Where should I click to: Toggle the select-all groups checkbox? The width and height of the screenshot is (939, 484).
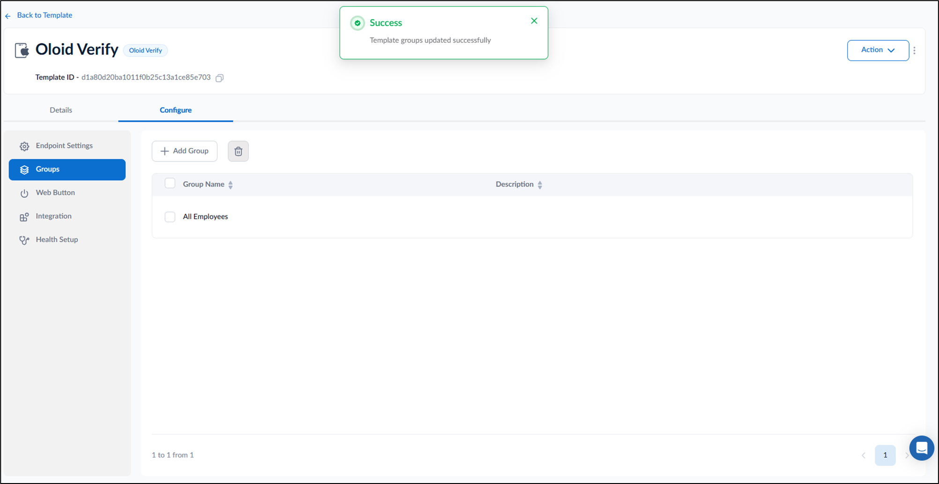point(170,183)
